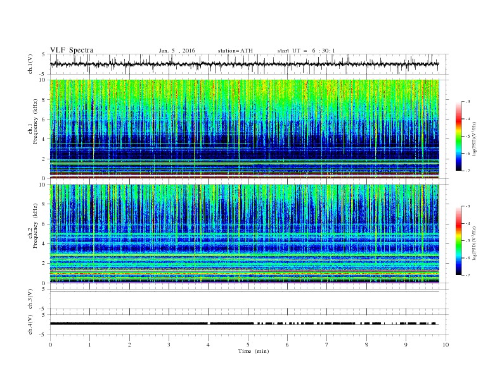Screen dimensions: 502x387
Task: Click the ch.2 "Frequency (kHz)" axis label
Action: pos(35,225)
